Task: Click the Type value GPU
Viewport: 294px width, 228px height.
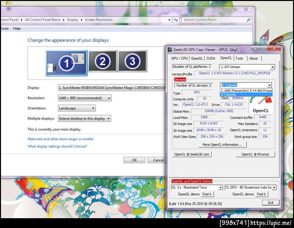Action: pos(197,92)
